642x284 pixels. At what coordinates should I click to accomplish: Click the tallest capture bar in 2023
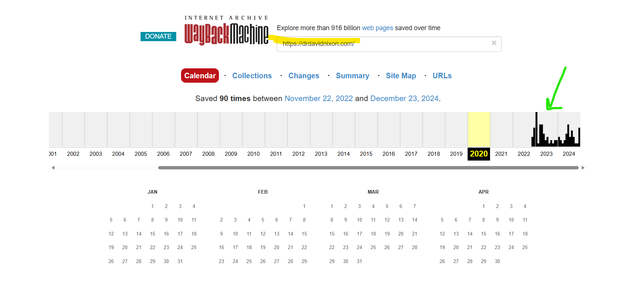pyautogui.click(x=536, y=129)
